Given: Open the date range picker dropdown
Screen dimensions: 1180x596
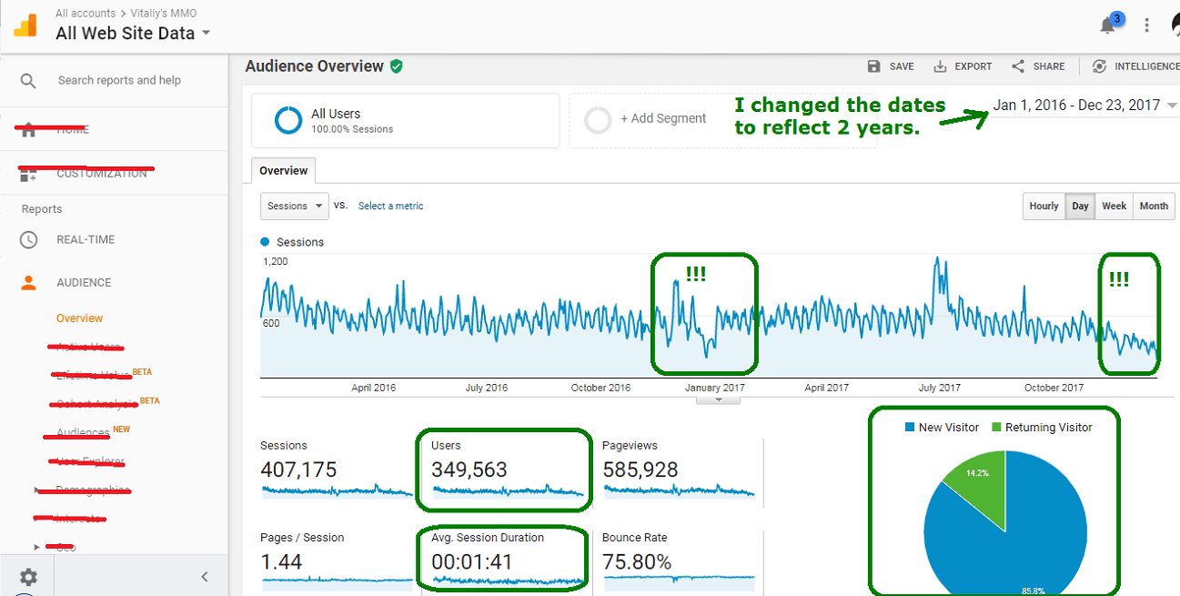Looking at the screenshot, I should point(1084,105).
